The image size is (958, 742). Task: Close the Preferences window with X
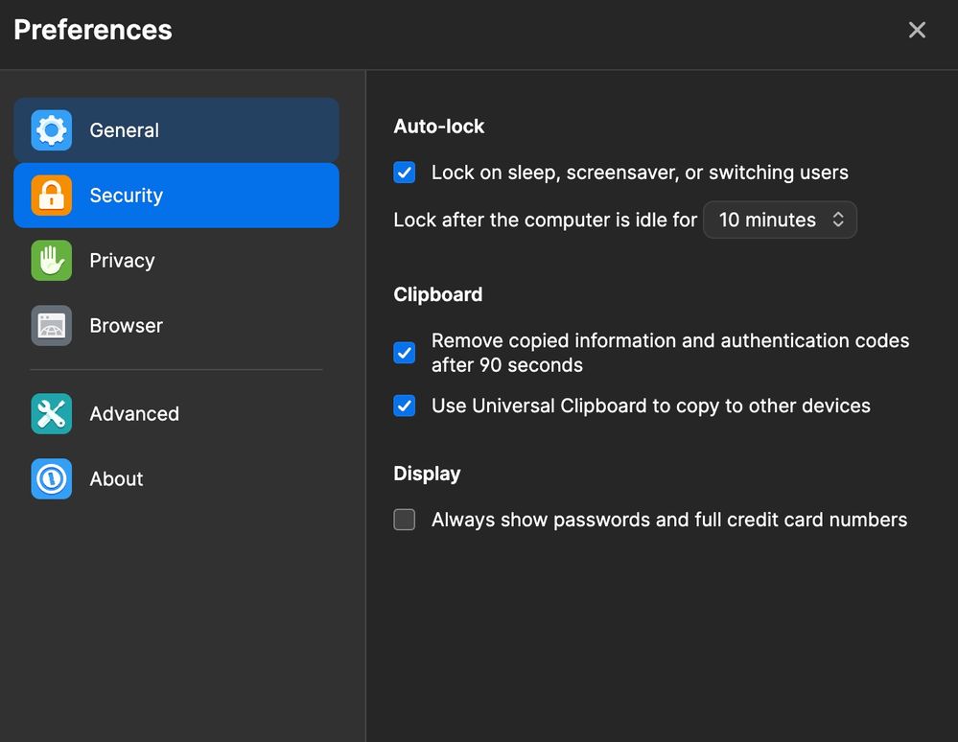(917, 30)
